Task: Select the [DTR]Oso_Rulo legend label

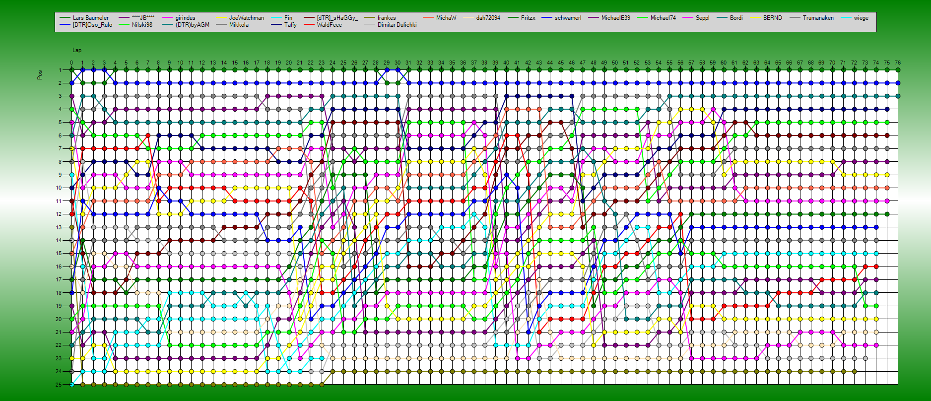Action: [x=92, y=25]
